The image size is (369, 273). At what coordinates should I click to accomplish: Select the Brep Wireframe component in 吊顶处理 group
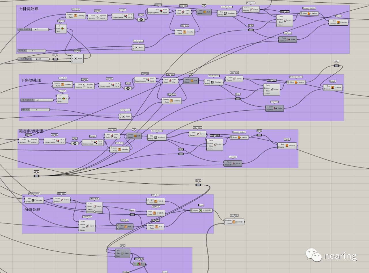[34, 200]
